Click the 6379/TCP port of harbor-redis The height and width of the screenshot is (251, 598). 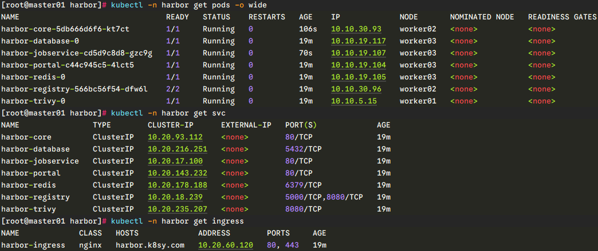[303, 185]
